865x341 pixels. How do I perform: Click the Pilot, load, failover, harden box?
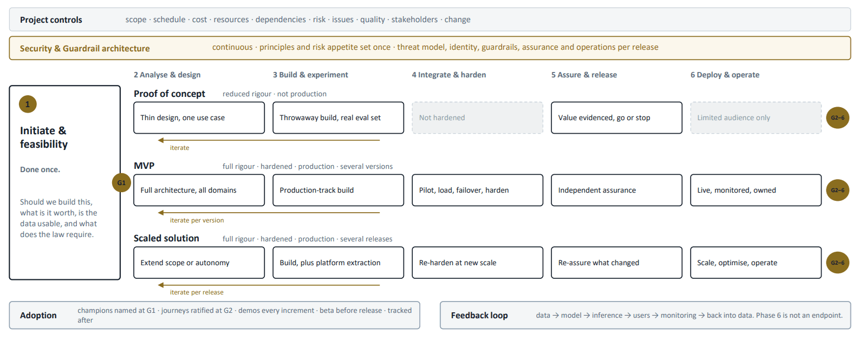coord(478,190)
